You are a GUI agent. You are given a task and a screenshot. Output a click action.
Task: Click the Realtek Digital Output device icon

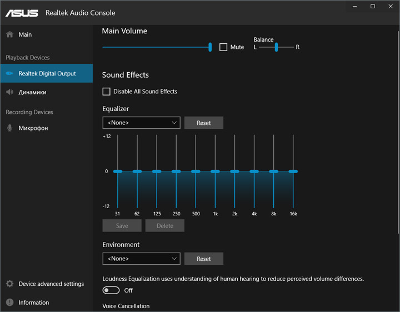(9, 73)
